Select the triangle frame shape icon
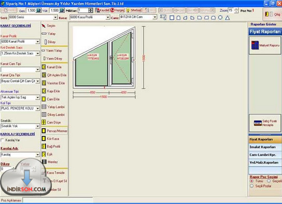282x204 pixels. [228, 18]
